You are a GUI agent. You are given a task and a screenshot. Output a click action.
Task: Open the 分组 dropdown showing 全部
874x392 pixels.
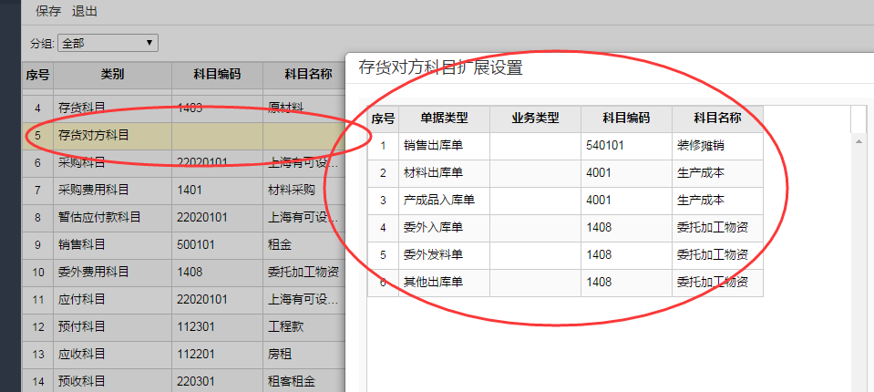click(x=108, y=43)
